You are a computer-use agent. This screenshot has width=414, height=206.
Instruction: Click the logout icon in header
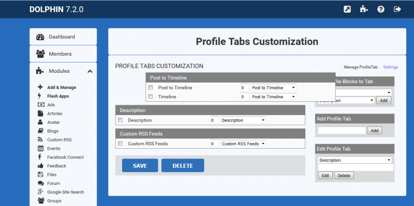397,9
